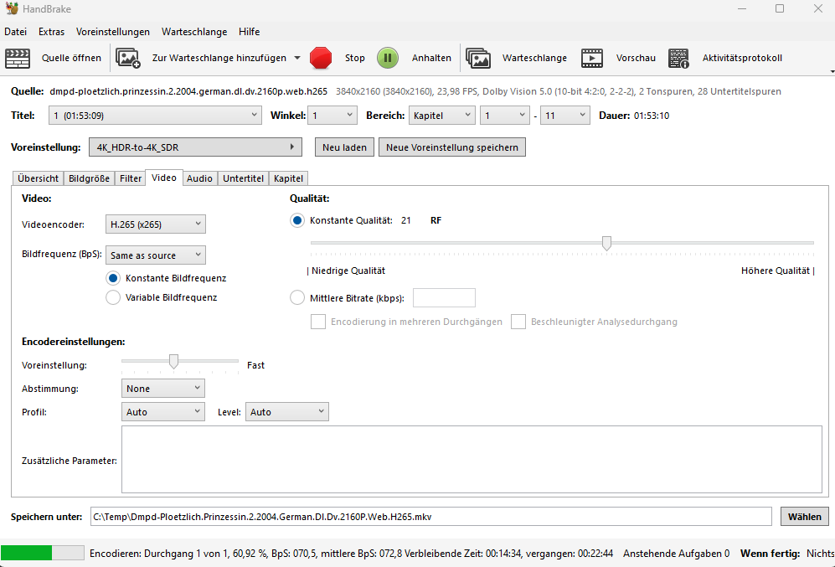The width and height of the screenshot is (835, 567).
Task: Click the Quelle öffnen clapperboard icon
Action: tap(18, 58)
